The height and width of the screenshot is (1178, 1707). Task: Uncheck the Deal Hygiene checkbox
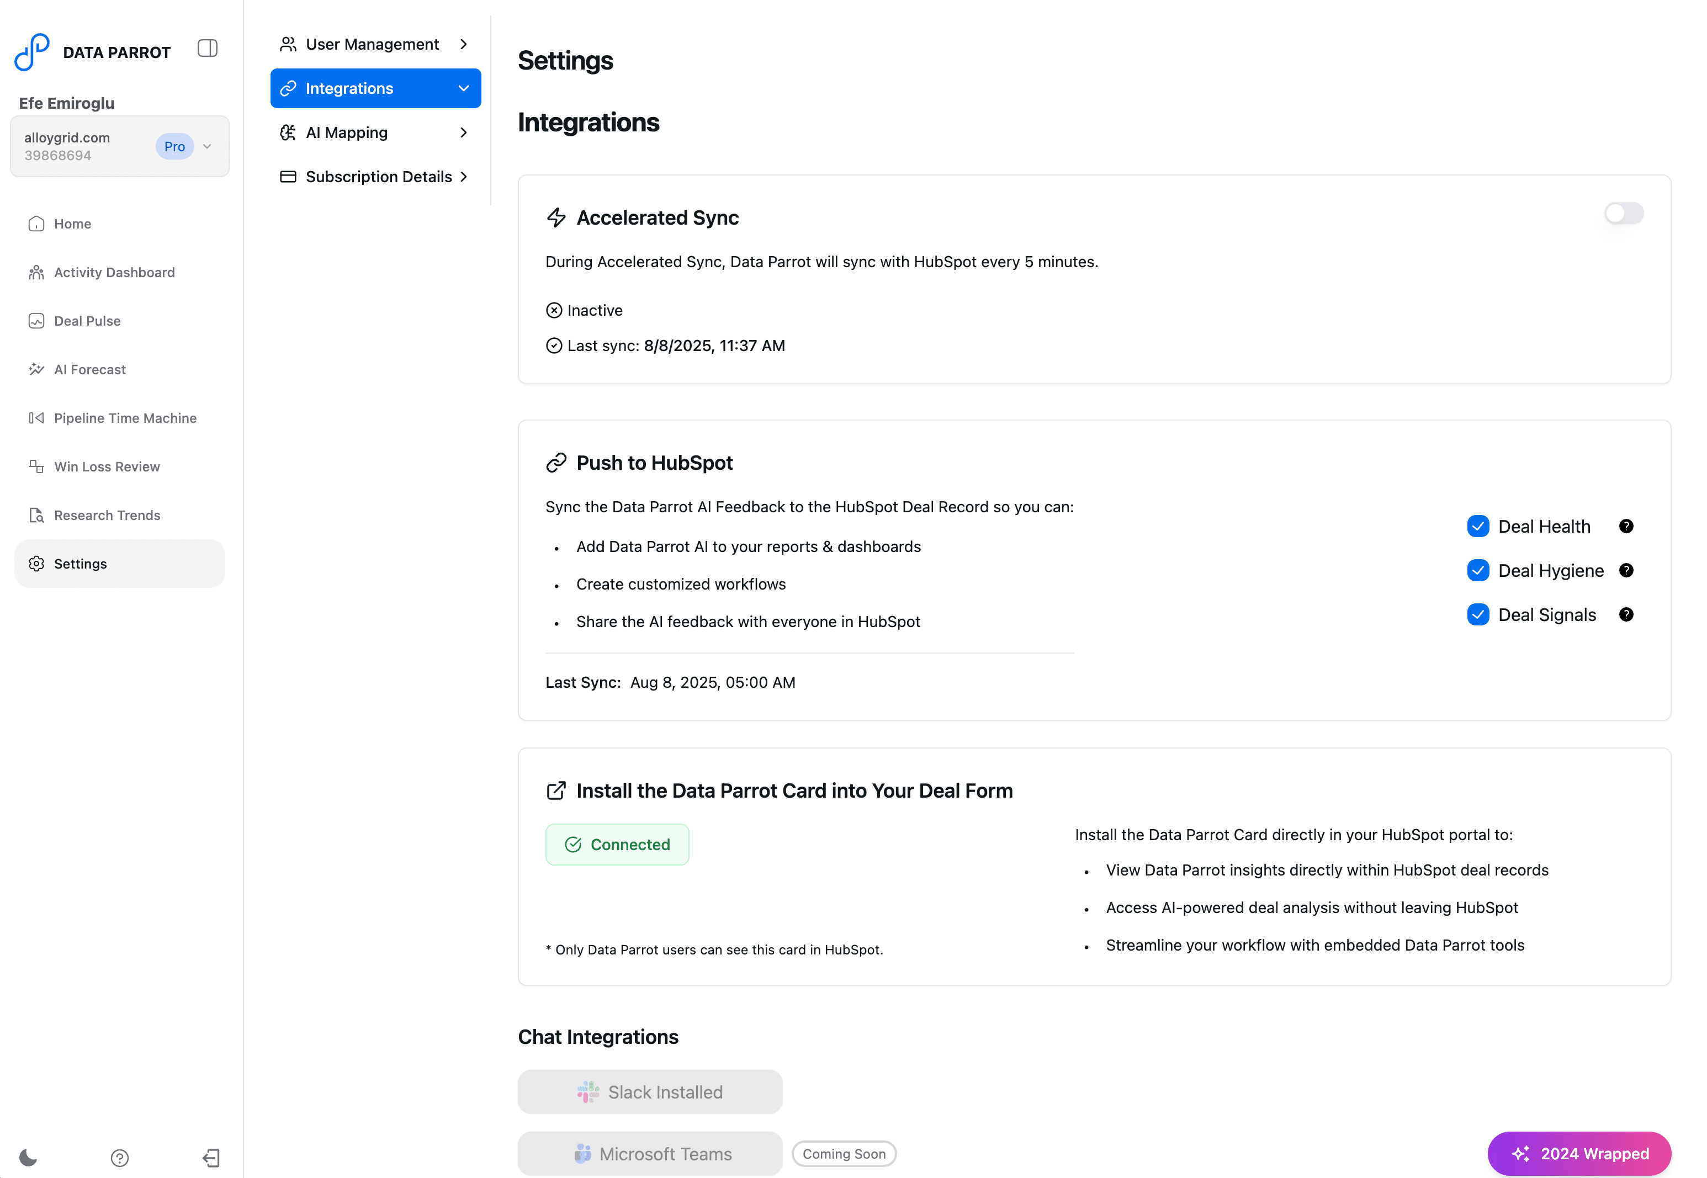tap(1478, 571)
